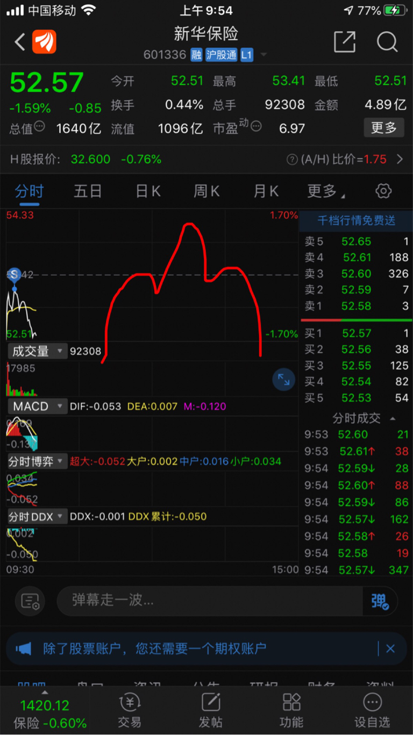Tap the 总手 92308 value
The image size is (413, 735).
285,105
